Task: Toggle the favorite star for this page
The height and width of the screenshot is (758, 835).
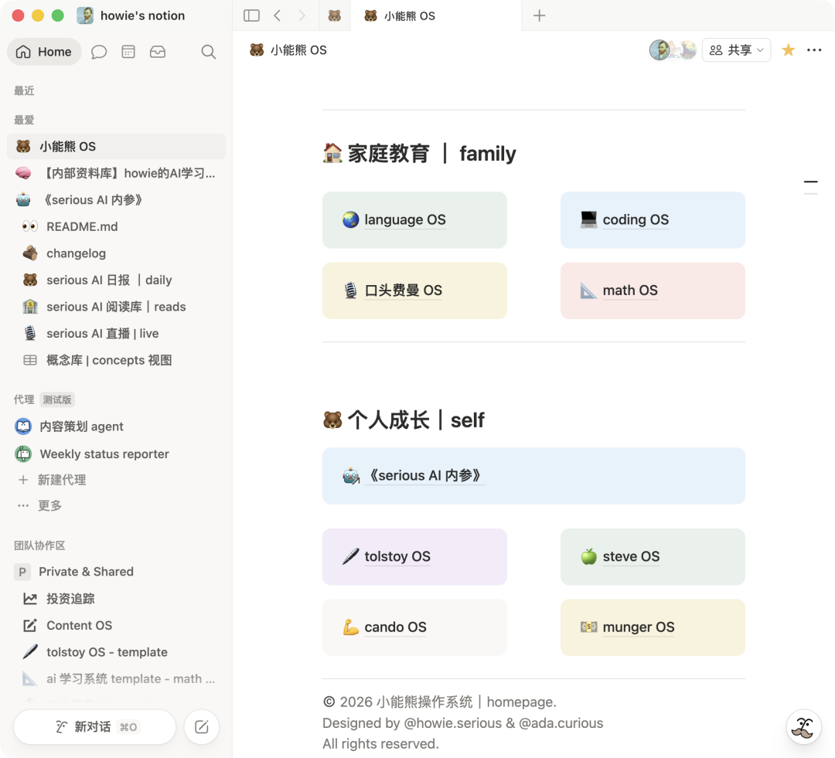Action: click(x=788, y=50)
